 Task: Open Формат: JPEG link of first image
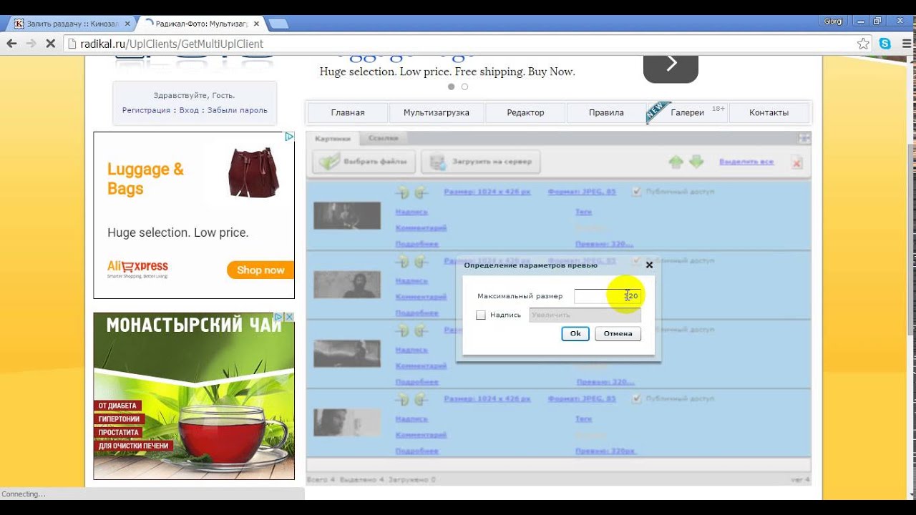[x=582, y=192]
